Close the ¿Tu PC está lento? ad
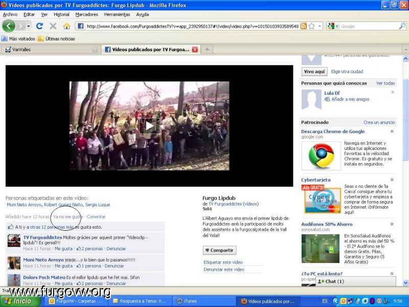Viewport: 409px width, 307px height. tap(392, 274)
